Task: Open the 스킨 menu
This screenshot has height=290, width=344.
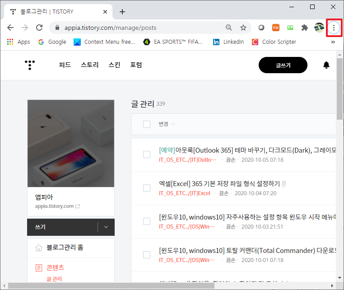Action: coord(114,65)
